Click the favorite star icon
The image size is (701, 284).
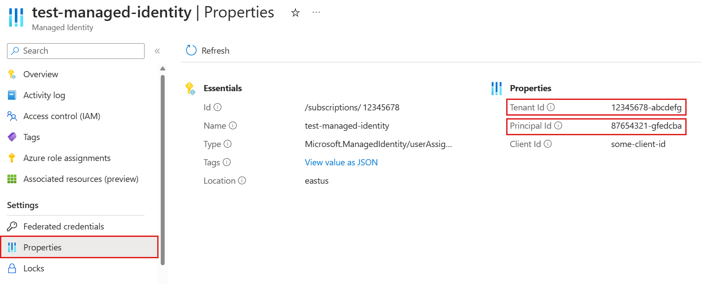pos(295,13)
